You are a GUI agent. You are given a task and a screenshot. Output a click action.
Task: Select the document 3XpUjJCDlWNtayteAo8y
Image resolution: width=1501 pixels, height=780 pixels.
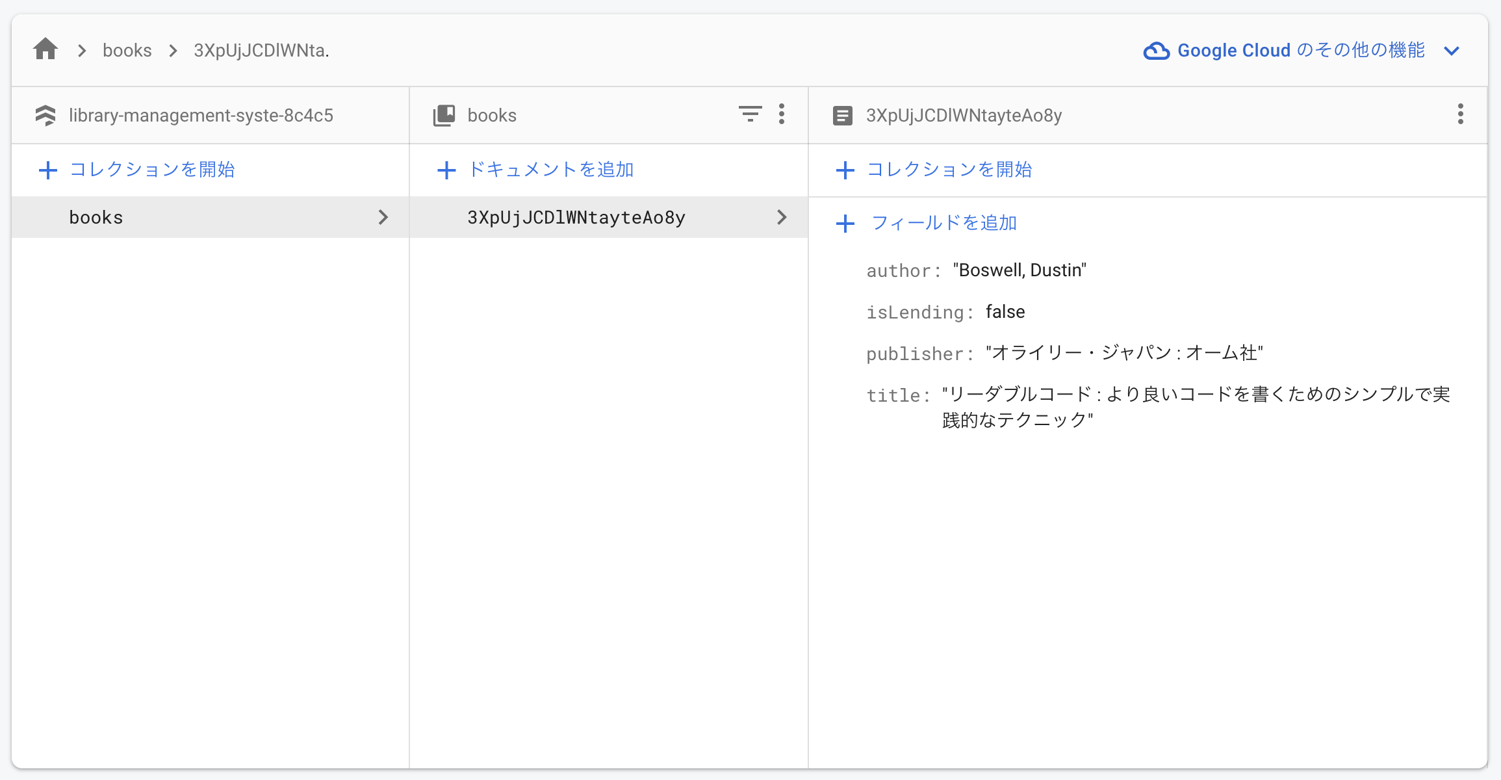[576, 217]
